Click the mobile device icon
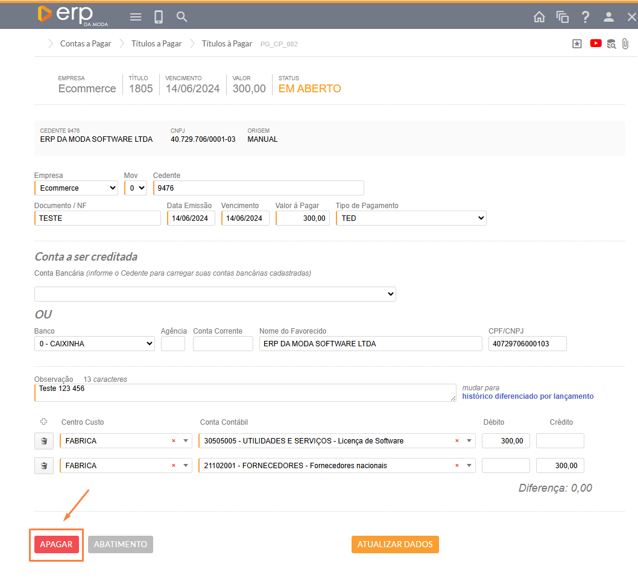 (159, 17)
